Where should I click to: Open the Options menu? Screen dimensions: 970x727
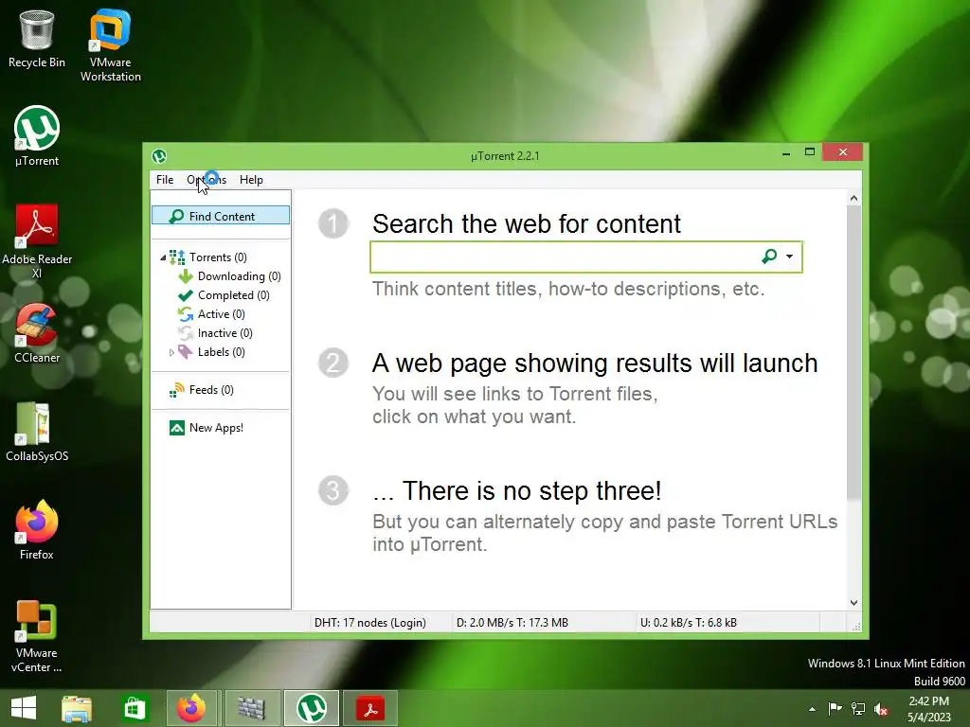[x=207, y=180]
